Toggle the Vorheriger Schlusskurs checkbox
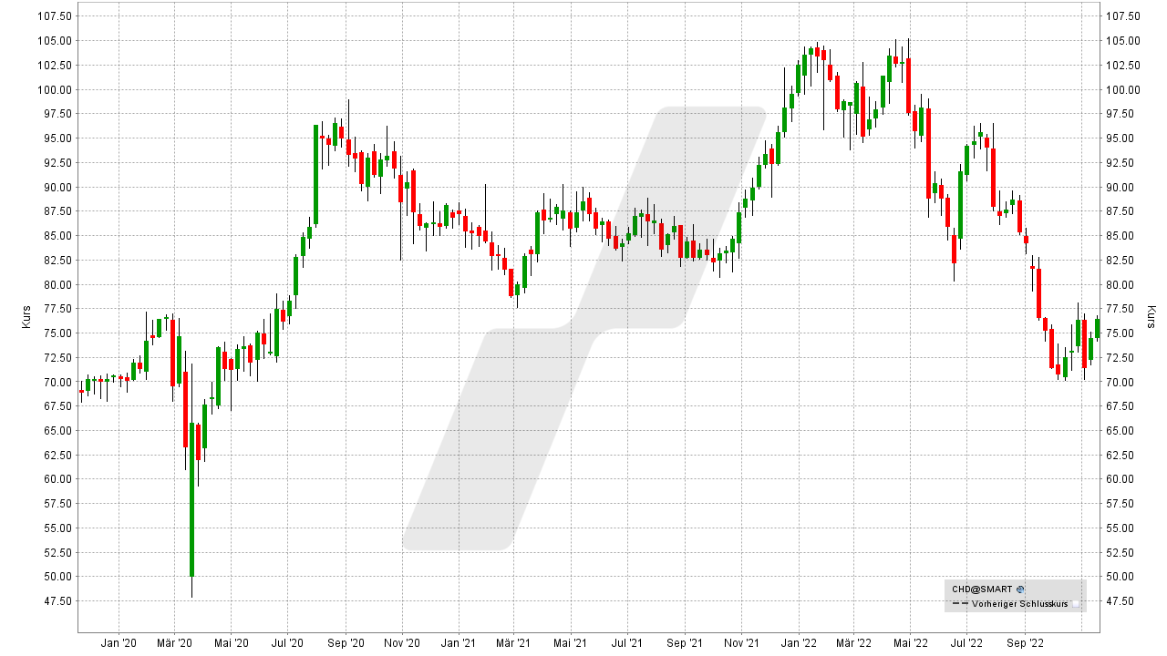The height and width of the screenshot is (656, 1167). pos(1076,603)
